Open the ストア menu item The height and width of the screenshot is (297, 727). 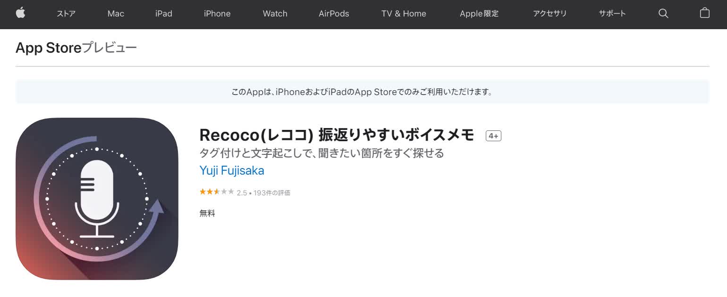[x=66, y=14]
